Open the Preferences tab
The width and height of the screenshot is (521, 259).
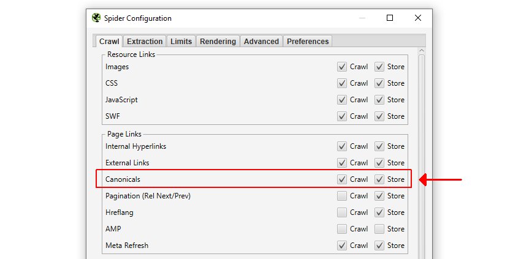308,42
